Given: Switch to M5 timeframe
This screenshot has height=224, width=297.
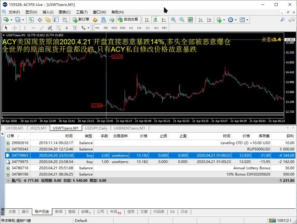Looking at the screenshot, I should pyautogui.click(x=106, y=28).
